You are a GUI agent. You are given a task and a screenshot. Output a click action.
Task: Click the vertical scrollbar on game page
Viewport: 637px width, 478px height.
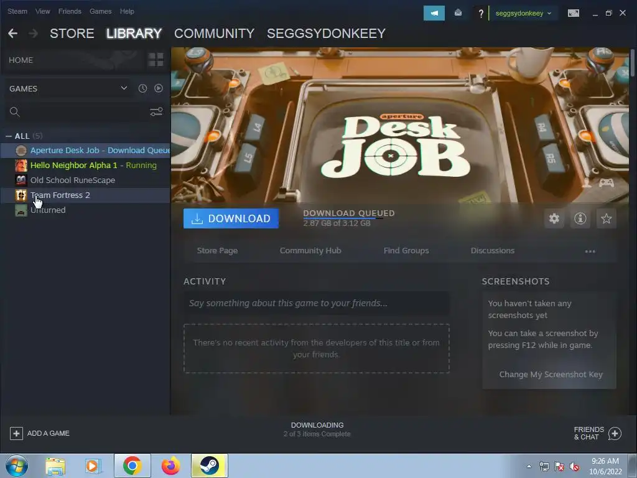633,62
